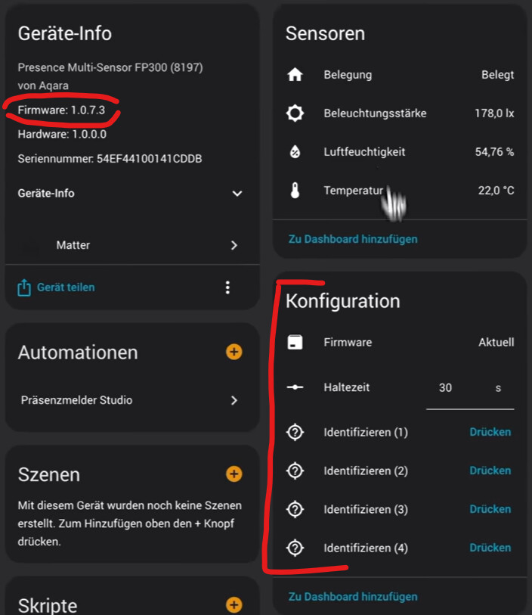Click the Temperatur thermometer icon
The image size is (532, 615).
point(295,191)
